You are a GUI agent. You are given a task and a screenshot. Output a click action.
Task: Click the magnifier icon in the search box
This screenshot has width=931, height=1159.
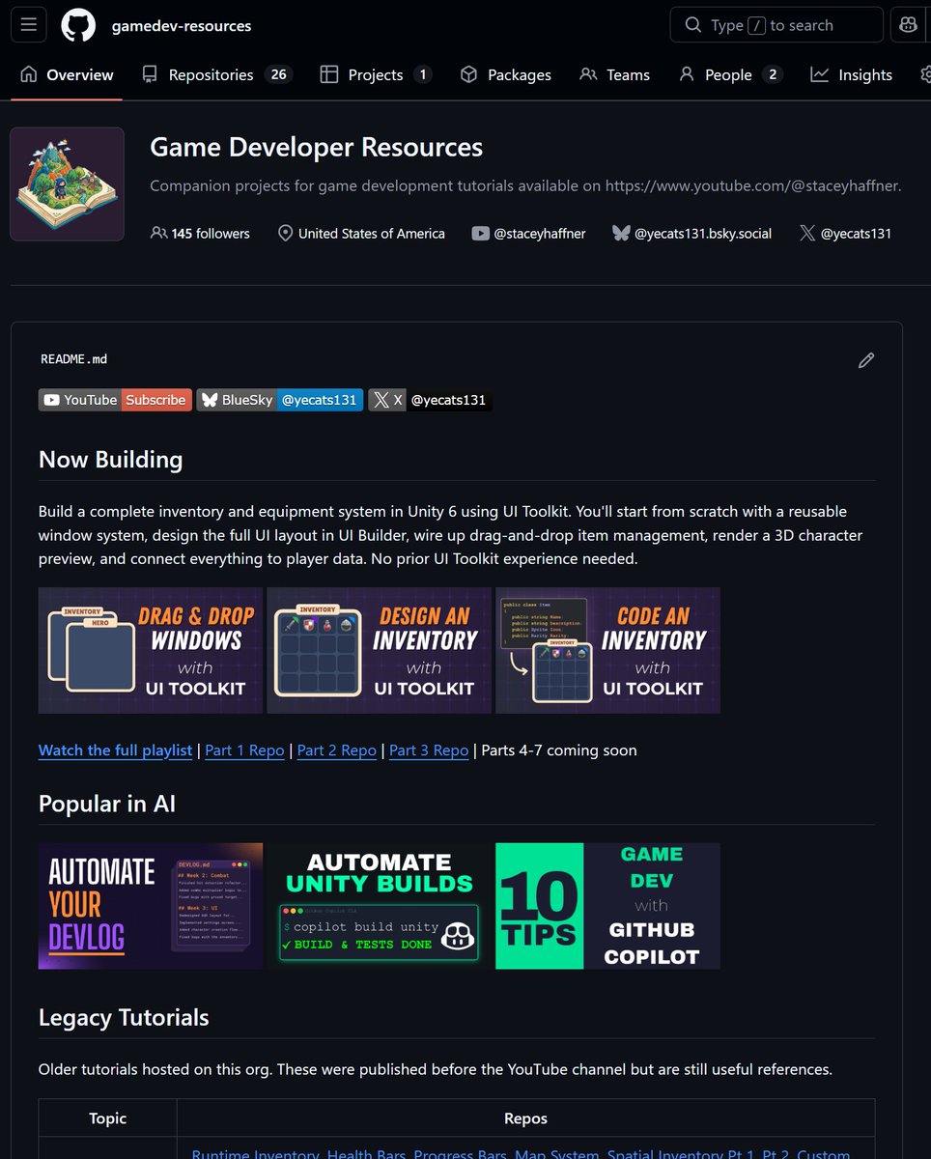coord(692,25)
